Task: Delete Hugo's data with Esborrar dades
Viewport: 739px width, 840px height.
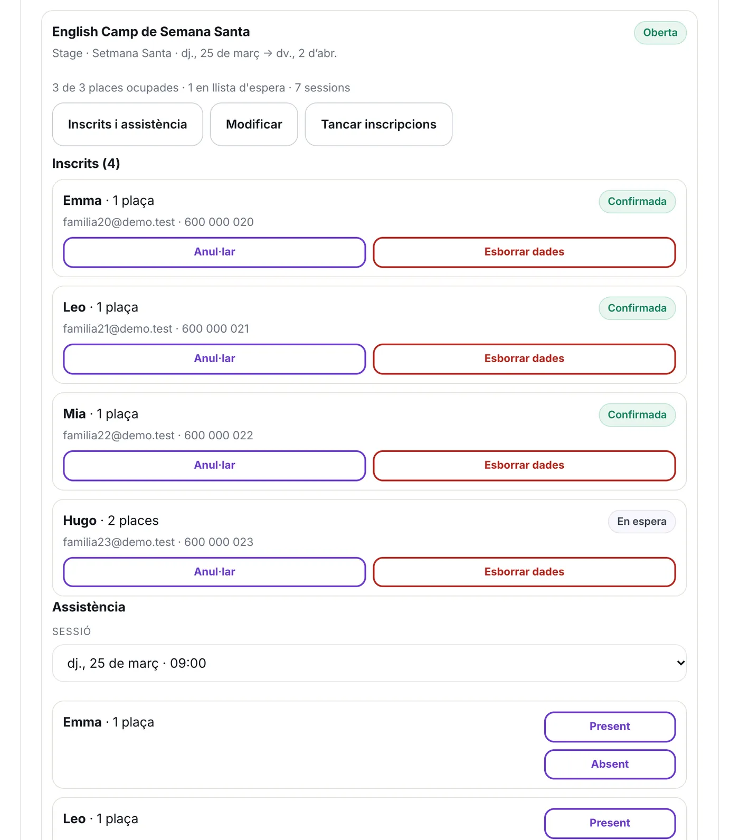Action: pos(524,572)
